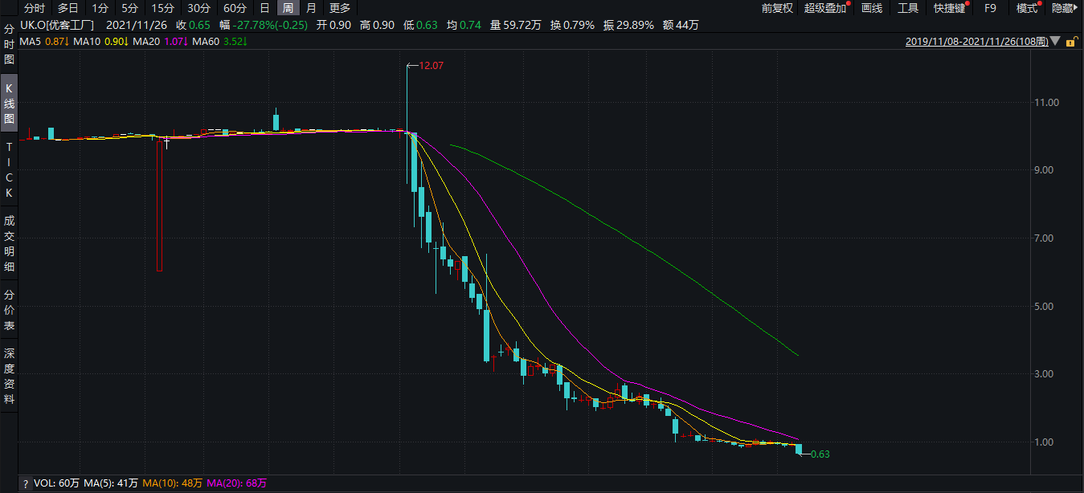
Task: Open the date range dropdown triangle
Action: tap(1055, 41)
